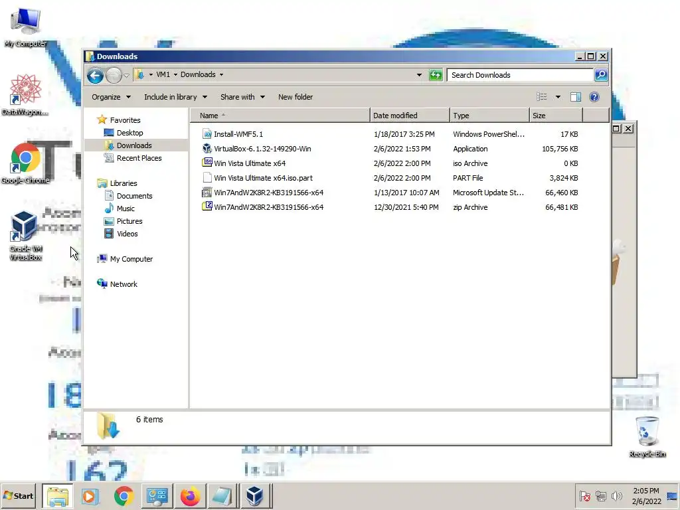The height and width of the screenshot is (510, 680).
Task: Open the Documents library
Action: point(134,196)
